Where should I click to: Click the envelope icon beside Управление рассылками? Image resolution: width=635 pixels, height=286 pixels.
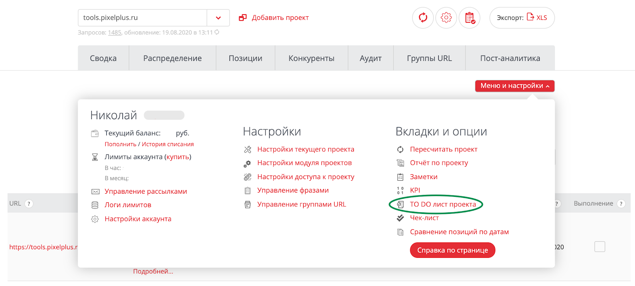pos(95,192)
